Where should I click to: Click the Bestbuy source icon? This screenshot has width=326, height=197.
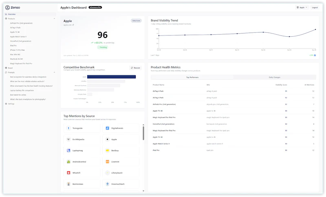108,151
